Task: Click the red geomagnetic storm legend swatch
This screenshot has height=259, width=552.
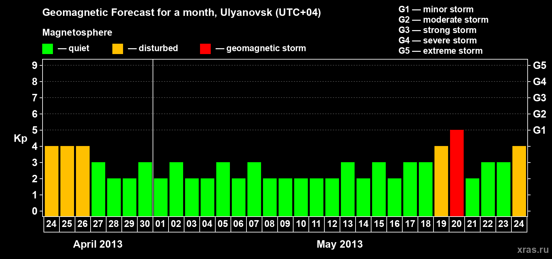Action: [205, 49]
